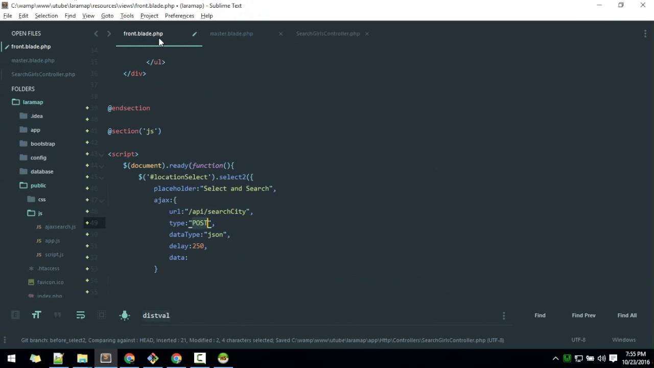Screen dimensions: 654x368
Task: Open Camtasia from taskbar
Action: pos(200,358)
